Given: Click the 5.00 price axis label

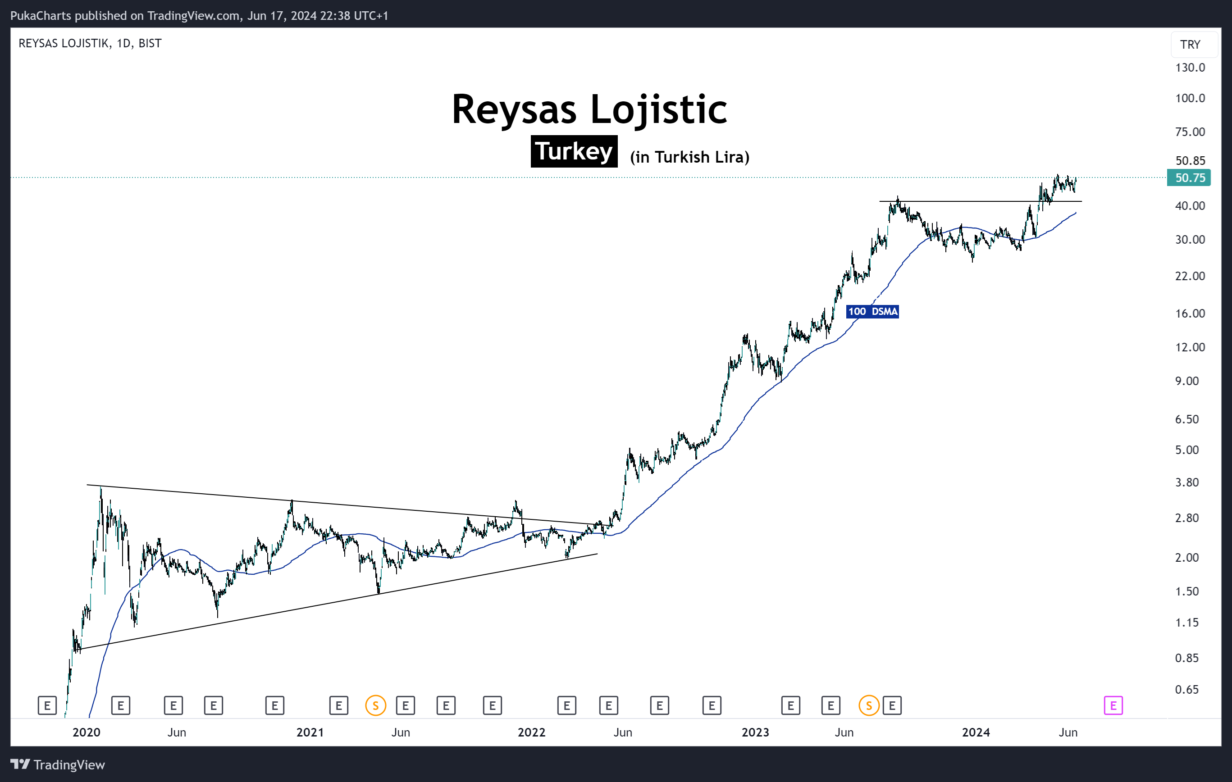Looking at the screenshot, I should point(1187,450).
